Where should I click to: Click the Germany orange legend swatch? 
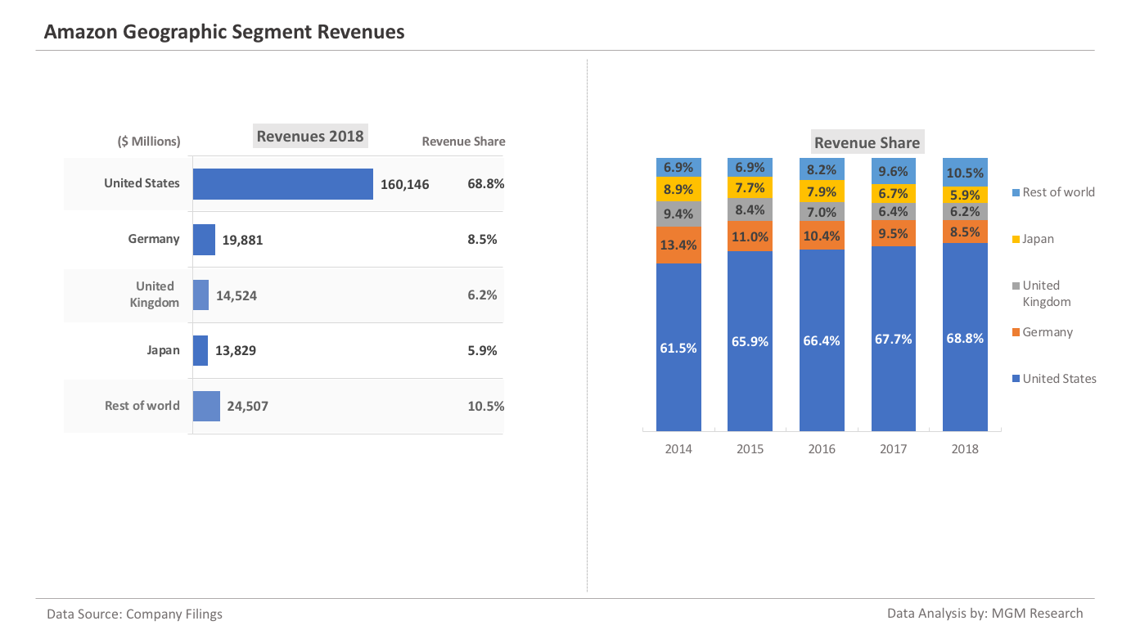[x=1016, y=333]
